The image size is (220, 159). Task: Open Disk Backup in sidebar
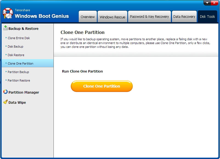[15, 47]
